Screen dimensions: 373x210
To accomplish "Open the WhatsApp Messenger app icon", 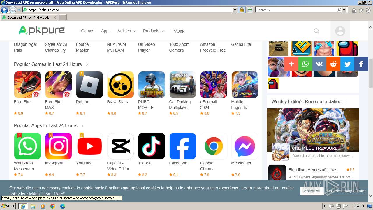I will (27, 146).
